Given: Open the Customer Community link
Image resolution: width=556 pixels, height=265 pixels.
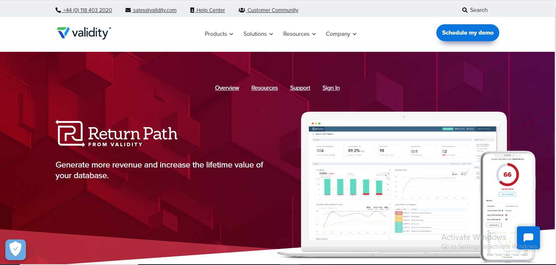Looking at the screenshot, I should [x=273, y=10].
